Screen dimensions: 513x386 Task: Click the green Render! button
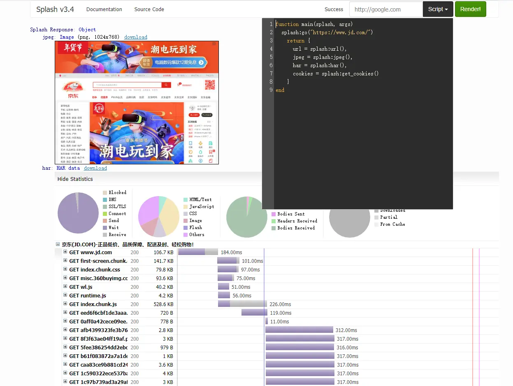470,9
